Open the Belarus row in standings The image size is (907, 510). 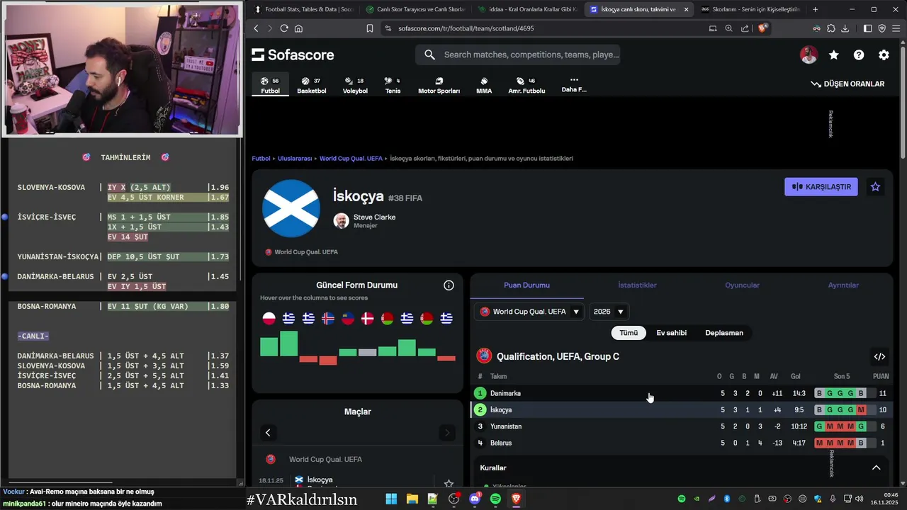pos(681,443)
